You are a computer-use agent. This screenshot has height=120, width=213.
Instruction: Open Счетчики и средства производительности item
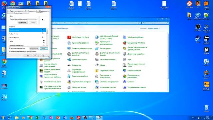coord(50,87)
